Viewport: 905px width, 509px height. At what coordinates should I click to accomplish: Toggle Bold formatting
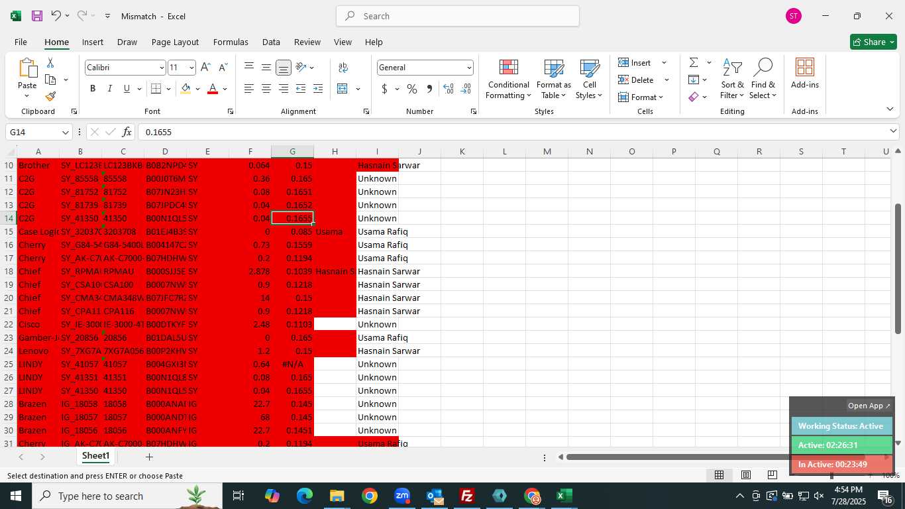(93, 89)
